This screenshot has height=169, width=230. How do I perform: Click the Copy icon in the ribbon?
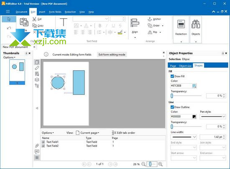(34, 25)
